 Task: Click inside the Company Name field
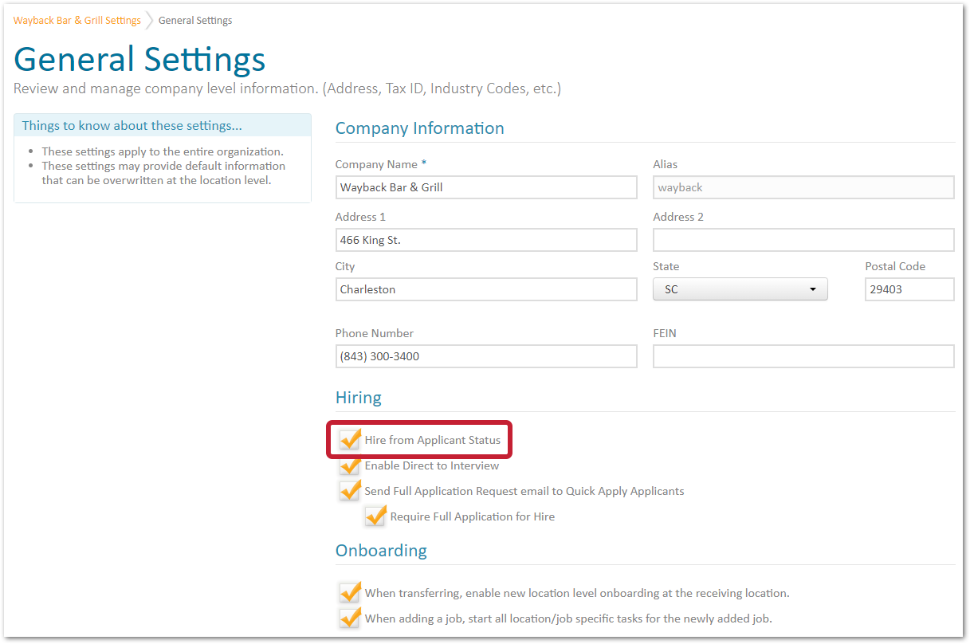point(486,187)
